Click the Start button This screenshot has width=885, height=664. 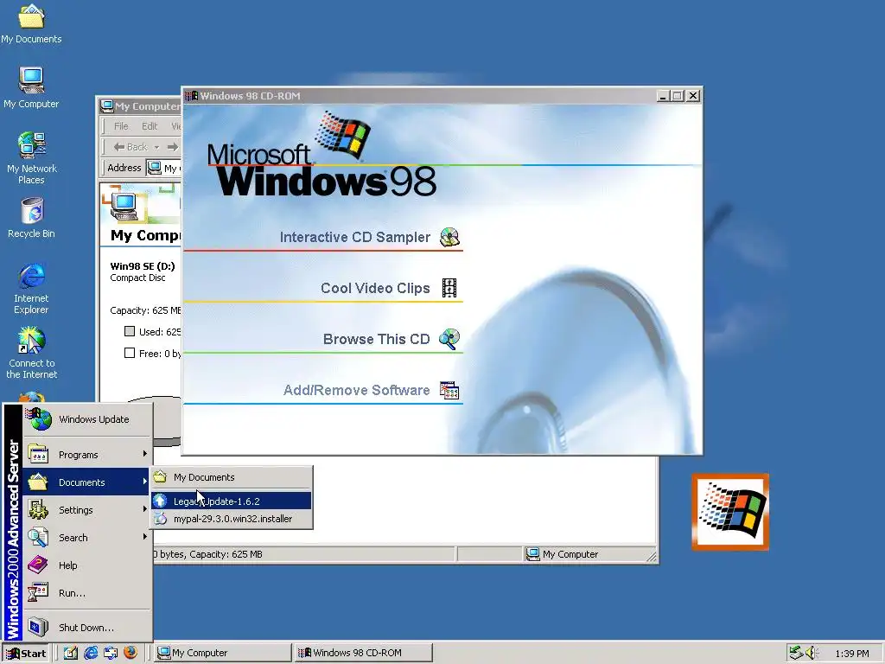click(27, 654)
